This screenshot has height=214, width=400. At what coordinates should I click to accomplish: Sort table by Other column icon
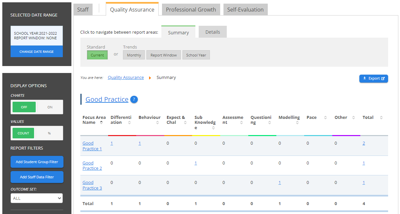pyautogui.click(x=353, y=118)
